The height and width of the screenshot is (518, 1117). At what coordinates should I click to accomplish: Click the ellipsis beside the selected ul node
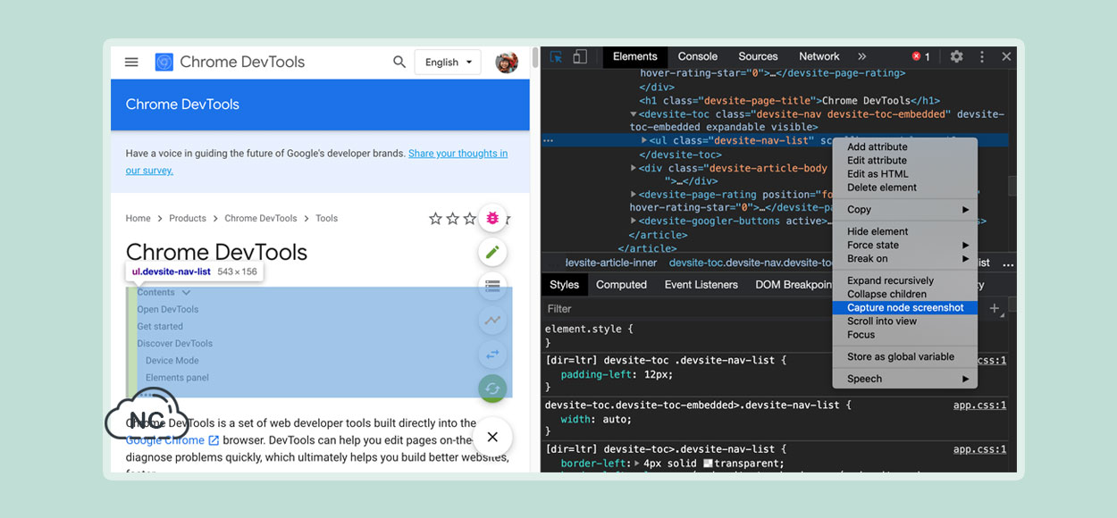tap(548, 141)
